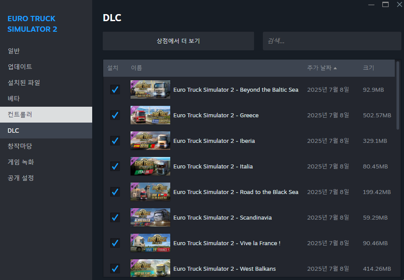Image resolution: width=404 pixels, height=280 pixels.
Task: Click the Vive la France thumbnail
Action: (x=150, y=243)
